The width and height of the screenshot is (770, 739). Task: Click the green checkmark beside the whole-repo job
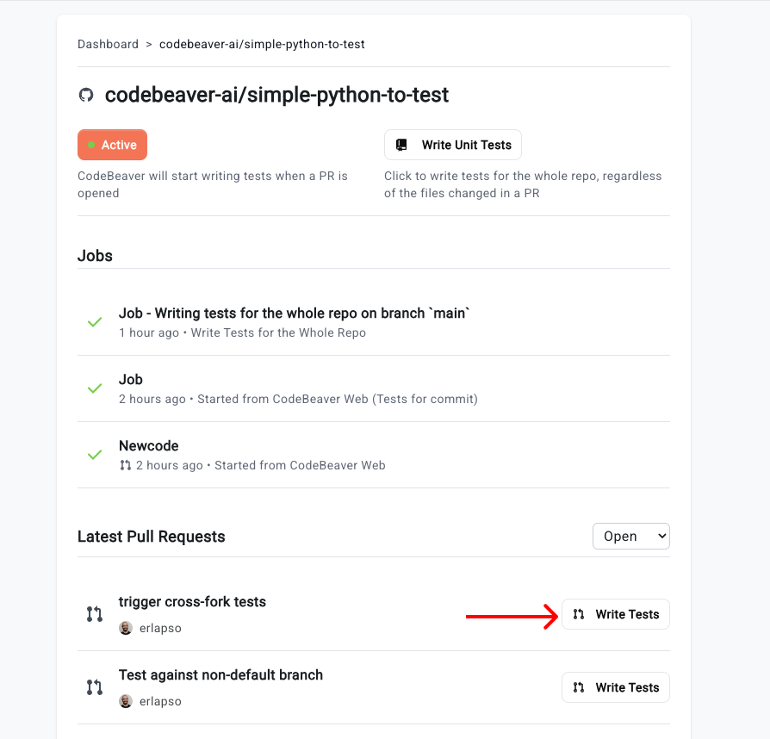pos(95,321)
